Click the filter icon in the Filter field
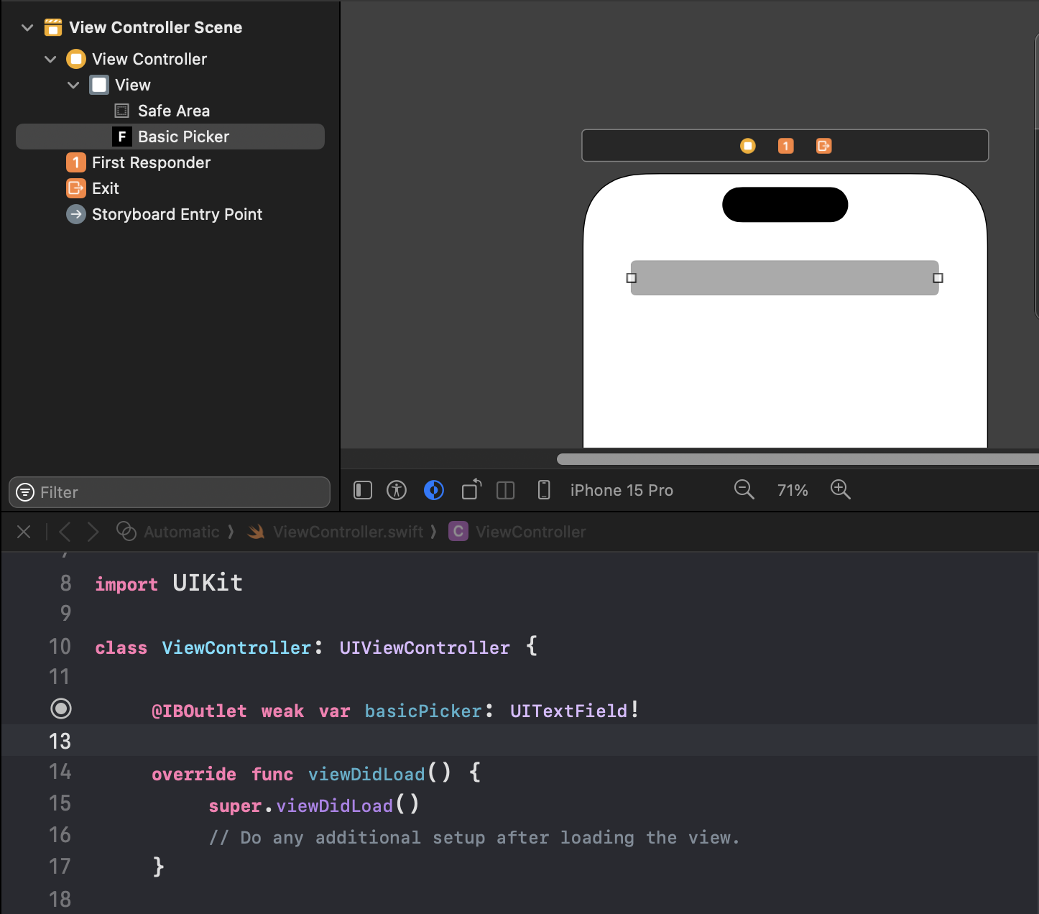Screen dimensions: 1039x914 (x=25, y=492)
